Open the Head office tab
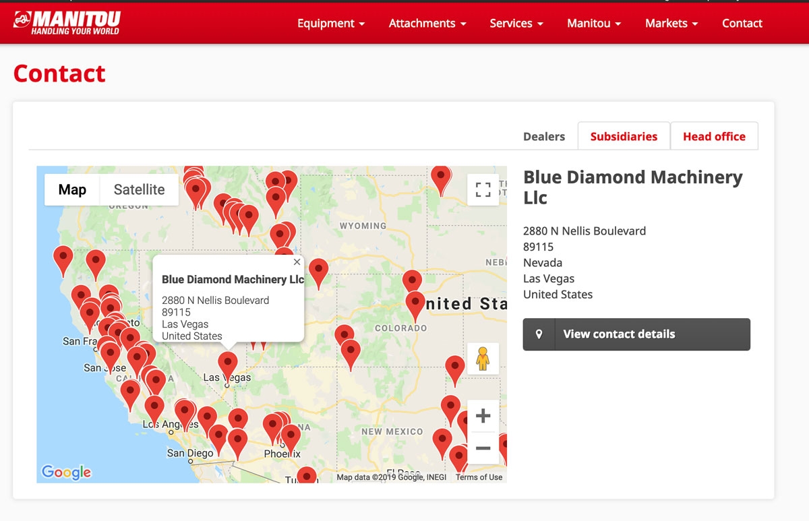The width and height of the screenshot is (809, 521). [x=714, y=136]
